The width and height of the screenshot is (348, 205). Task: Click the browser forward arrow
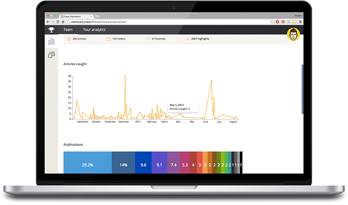pyautogui.click(x=53, y=22)
